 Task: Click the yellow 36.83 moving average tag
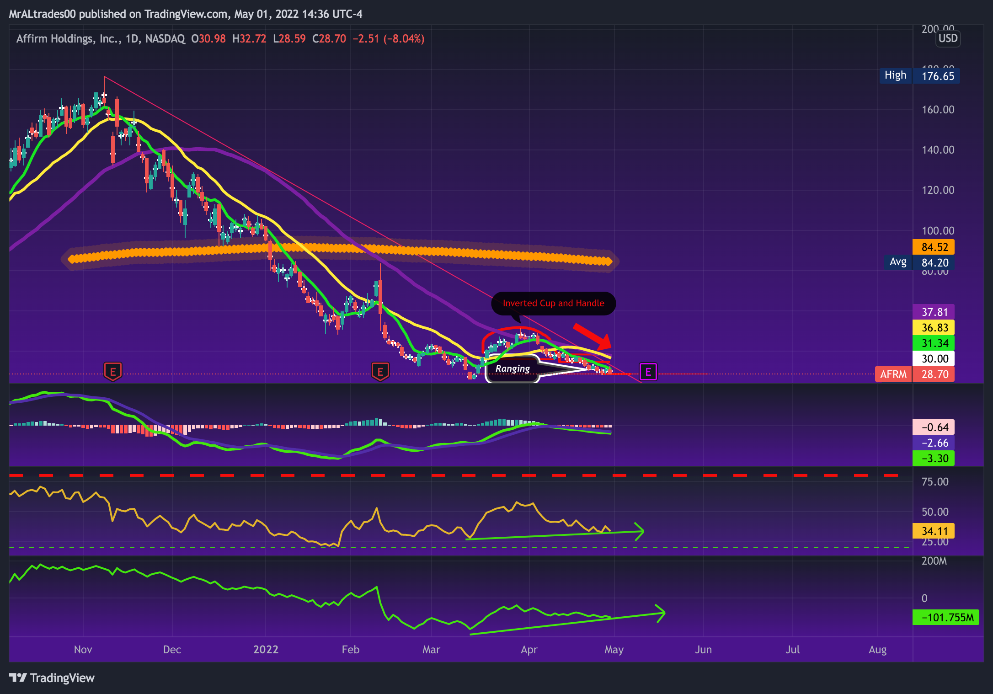point(934,328)
